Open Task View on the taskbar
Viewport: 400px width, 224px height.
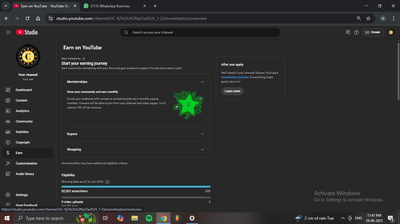pyautogui.click(x=106, y=218)
